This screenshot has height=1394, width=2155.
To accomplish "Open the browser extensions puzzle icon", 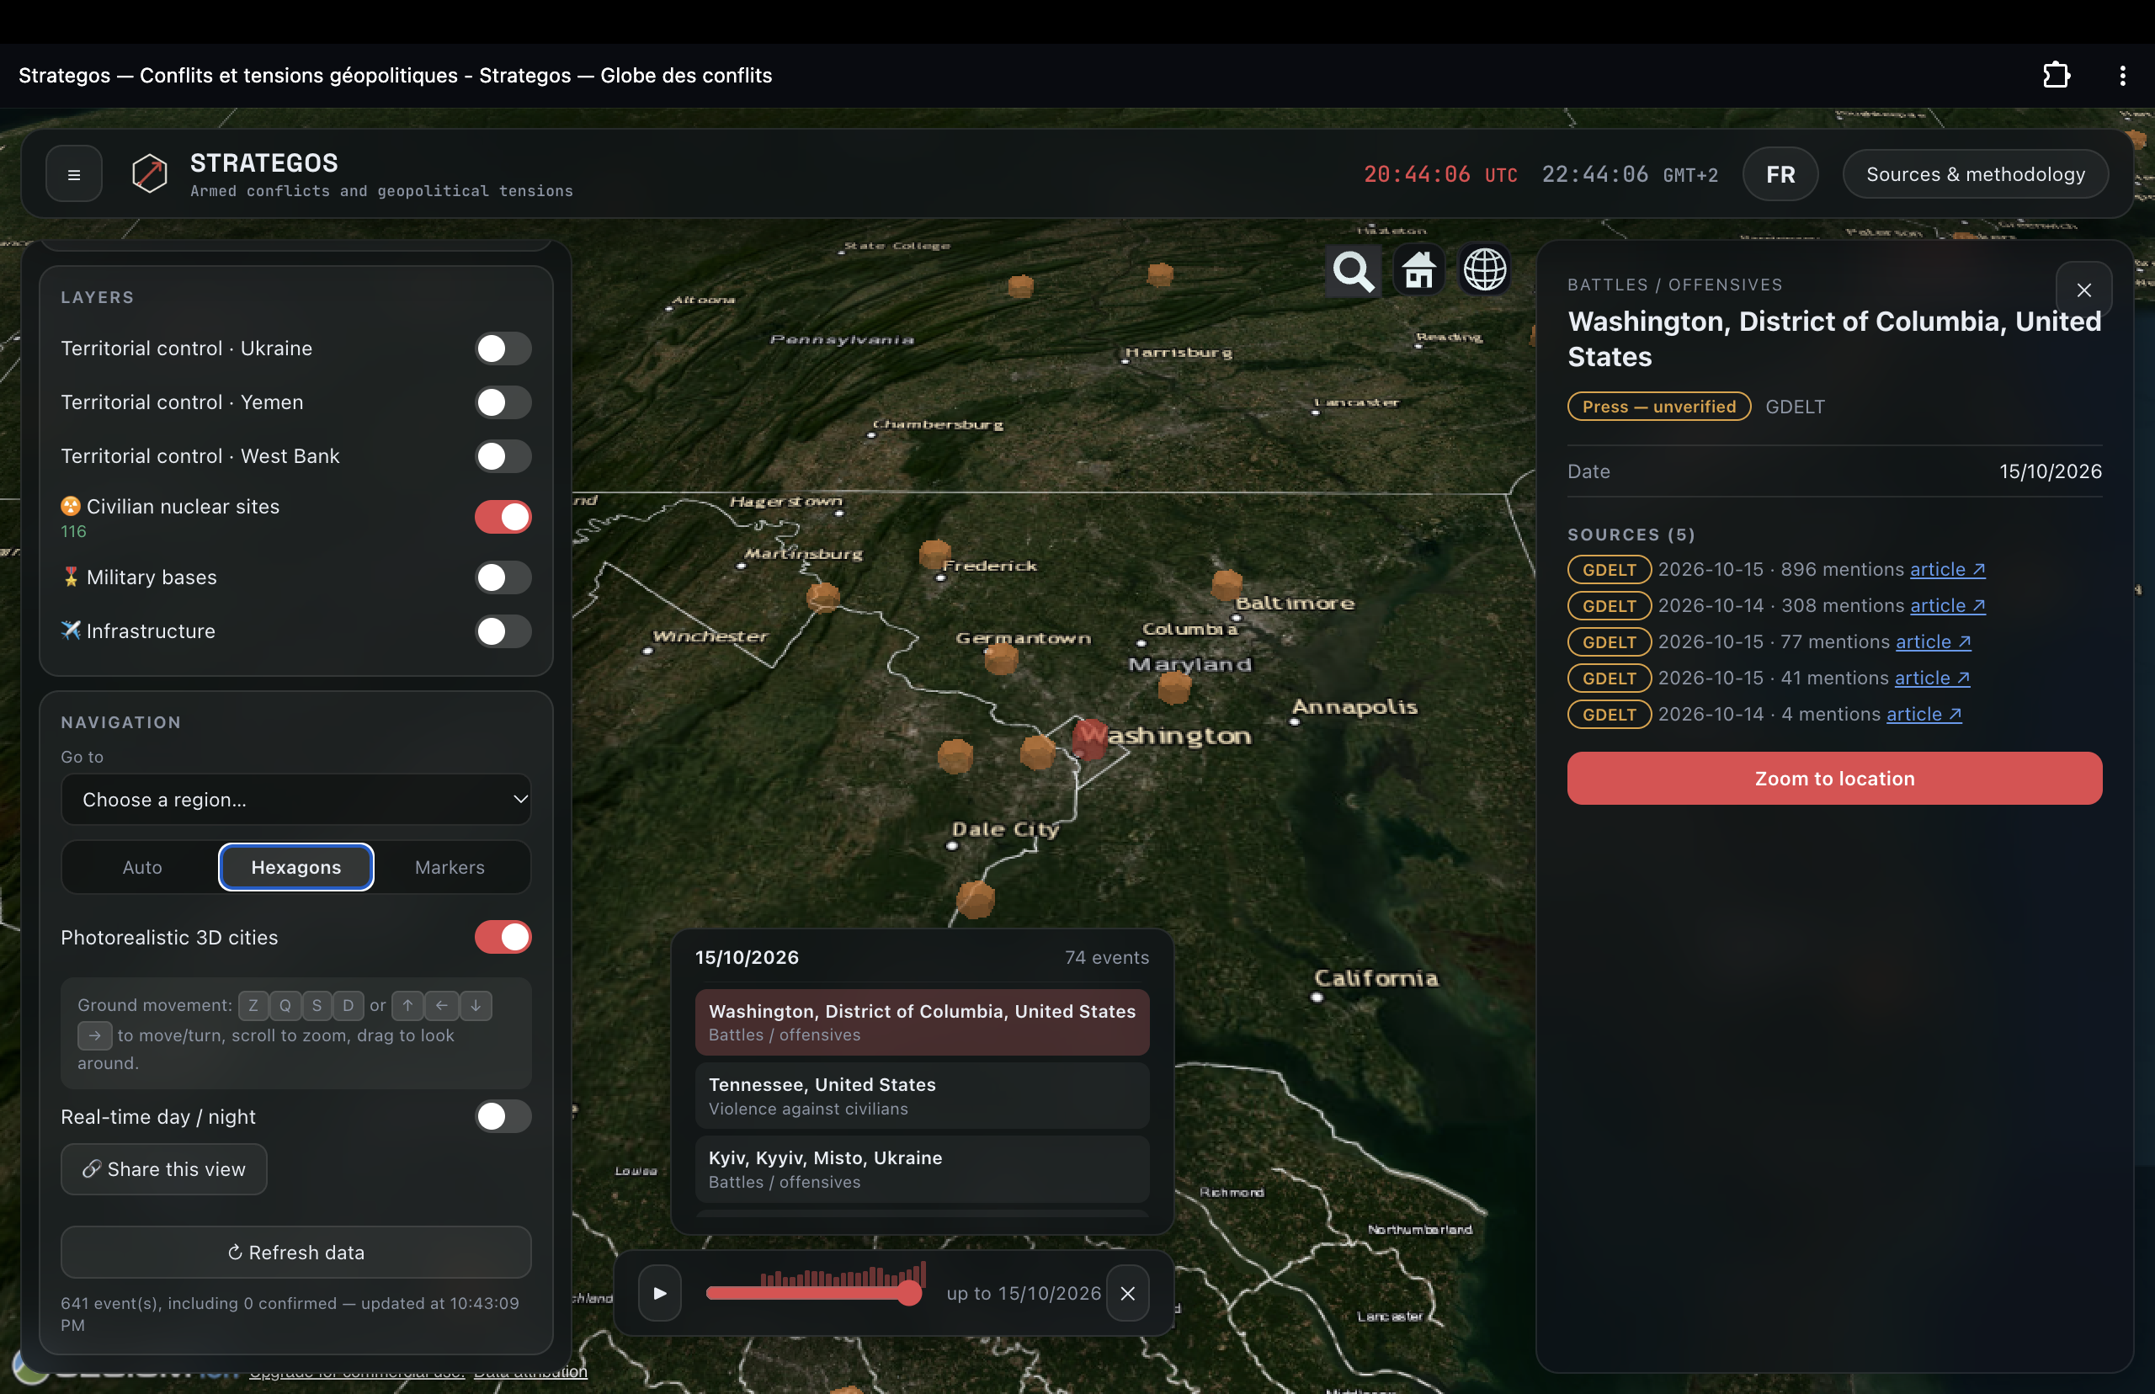I will tap(2057, 75).
